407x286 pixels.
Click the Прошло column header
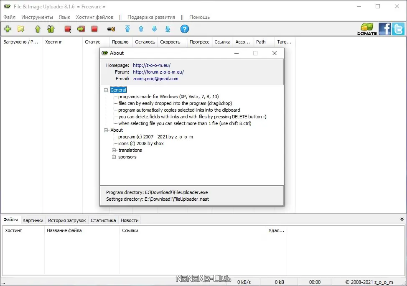[x=121, y=42]
